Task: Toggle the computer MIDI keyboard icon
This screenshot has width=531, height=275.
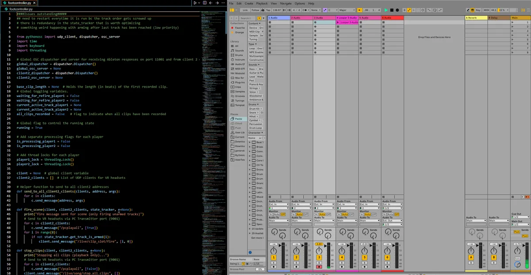Action: [472, 10]
